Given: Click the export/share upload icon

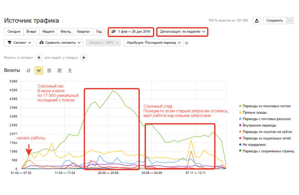Looking at the screenshot, I should tap(257, 20).
